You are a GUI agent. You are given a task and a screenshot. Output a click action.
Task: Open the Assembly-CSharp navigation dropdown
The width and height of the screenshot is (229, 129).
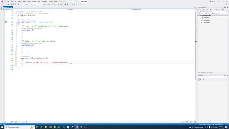tap(34, 9)
